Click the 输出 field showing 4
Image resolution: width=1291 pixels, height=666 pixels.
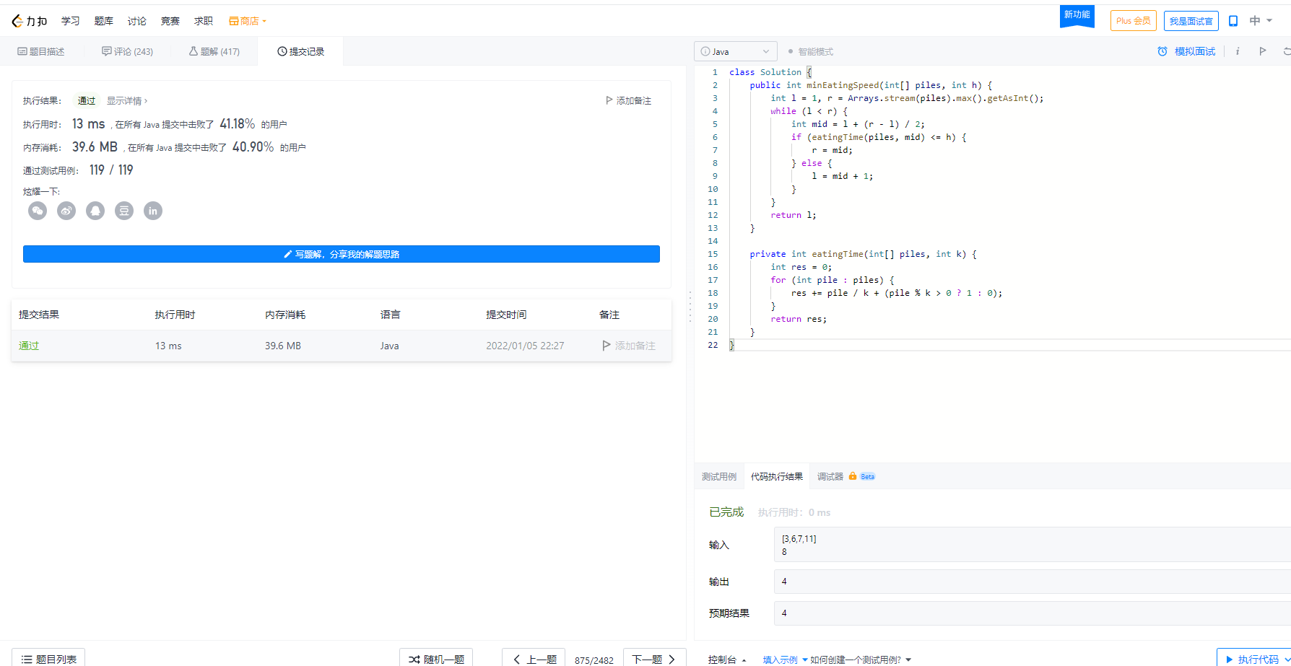pos(1033,582)
